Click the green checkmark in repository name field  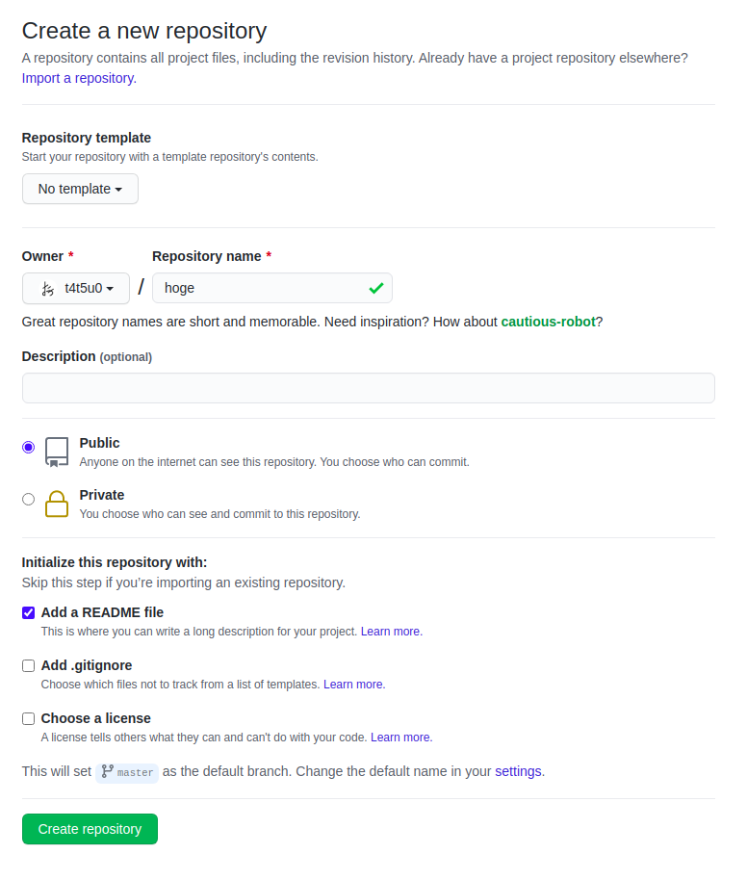click(x=375, y=288)
